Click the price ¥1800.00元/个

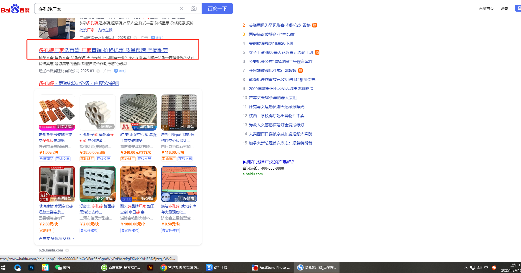point(133,224)
